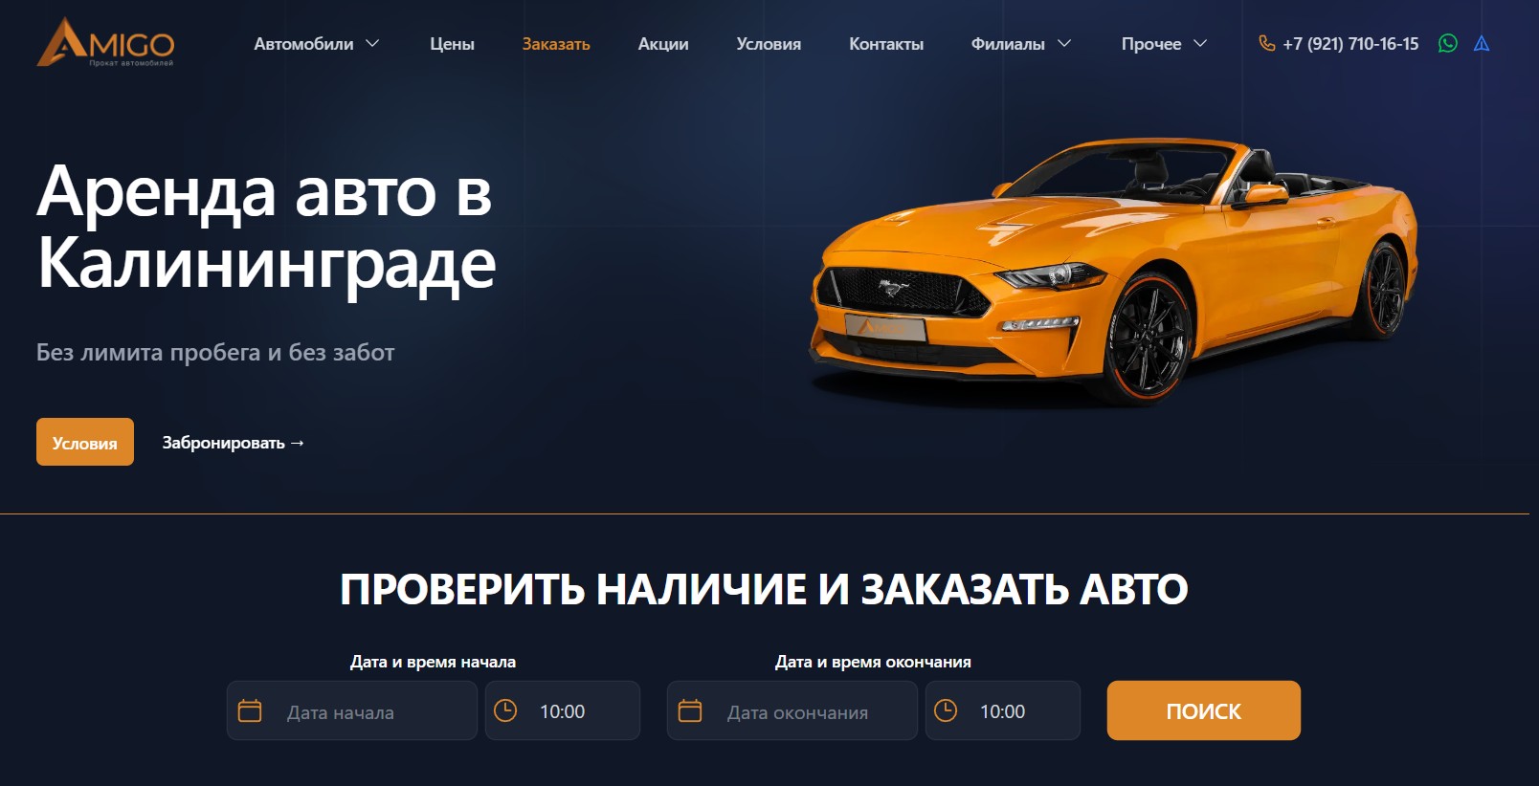Click Забронировать link with arrow

pyautogui.click(x=234, y=443)
